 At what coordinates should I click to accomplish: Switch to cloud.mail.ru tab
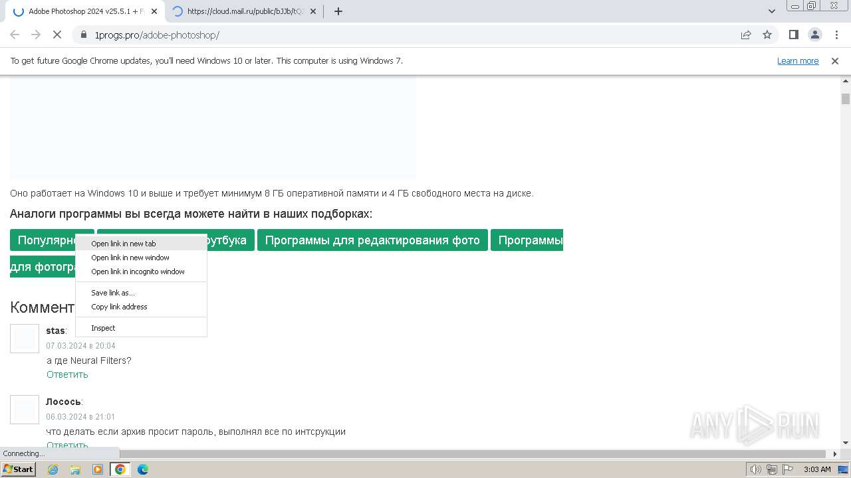coord(243,11)
